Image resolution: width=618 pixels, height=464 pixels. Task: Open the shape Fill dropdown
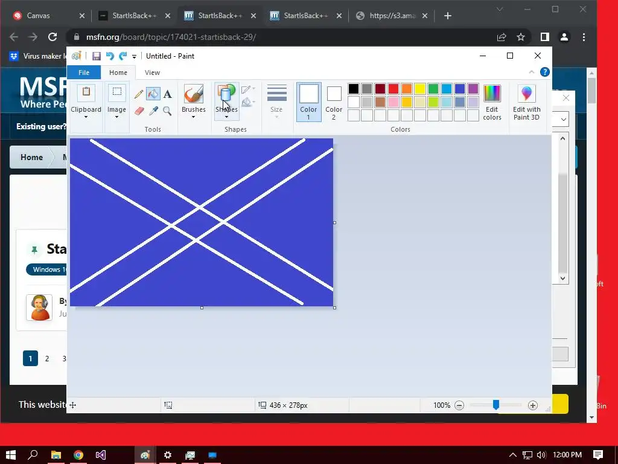coord(248,102)
